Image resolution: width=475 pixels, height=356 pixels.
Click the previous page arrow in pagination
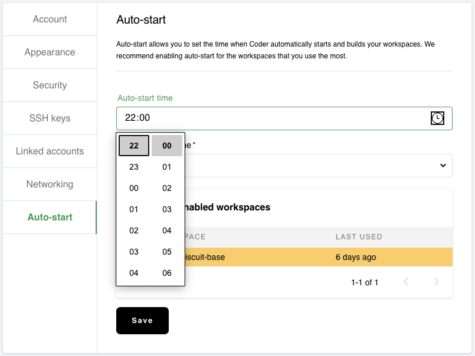coord(406,282)
